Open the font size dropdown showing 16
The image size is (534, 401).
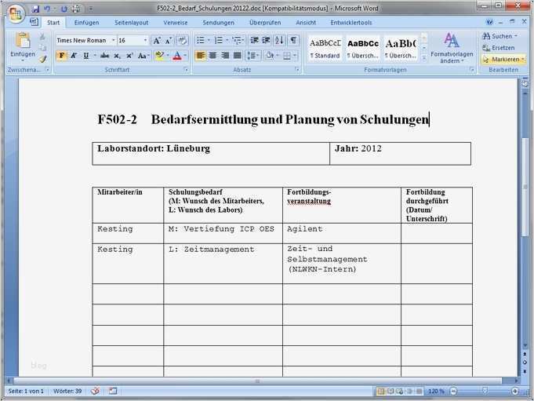click(145, 41)
